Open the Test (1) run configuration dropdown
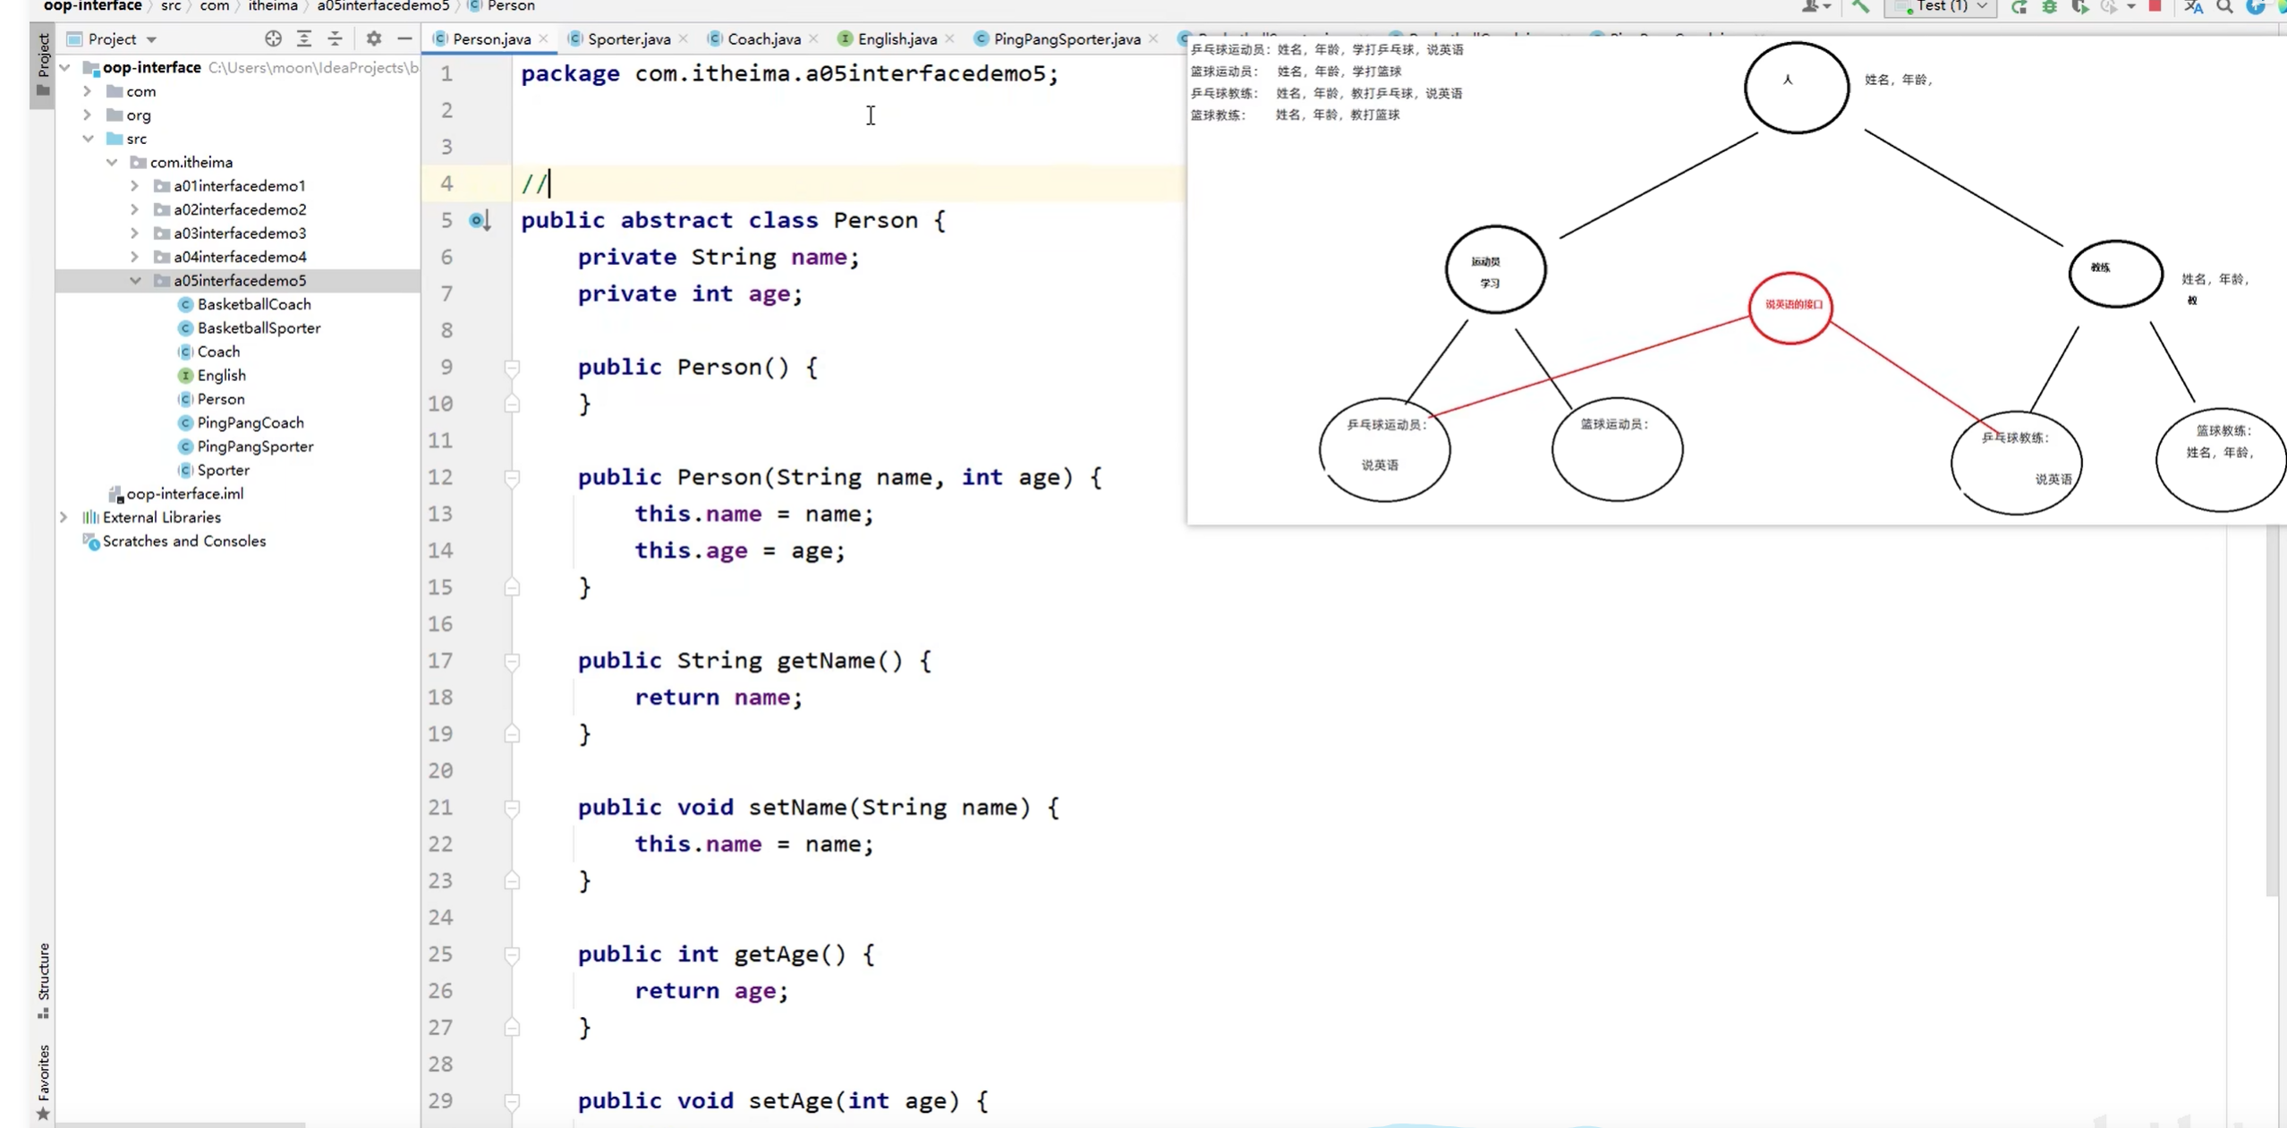2287x1128 pixels. click(1942, 7)
